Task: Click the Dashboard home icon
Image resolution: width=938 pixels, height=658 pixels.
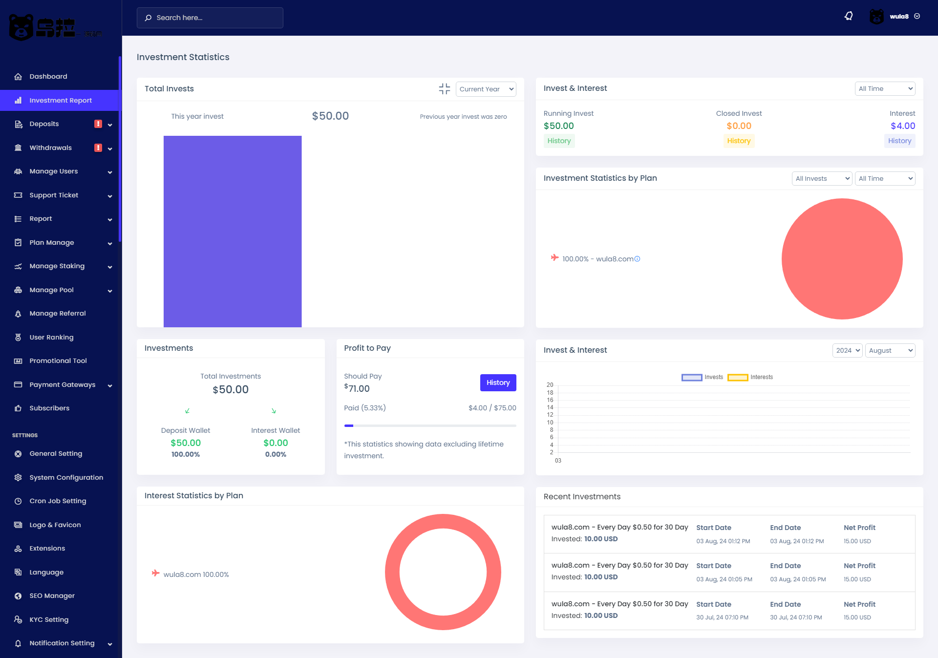Action: (x=18, y=77)
